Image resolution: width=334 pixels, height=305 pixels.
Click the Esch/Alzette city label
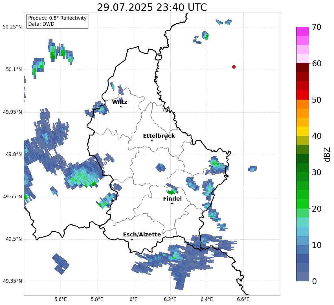[142, 234]
